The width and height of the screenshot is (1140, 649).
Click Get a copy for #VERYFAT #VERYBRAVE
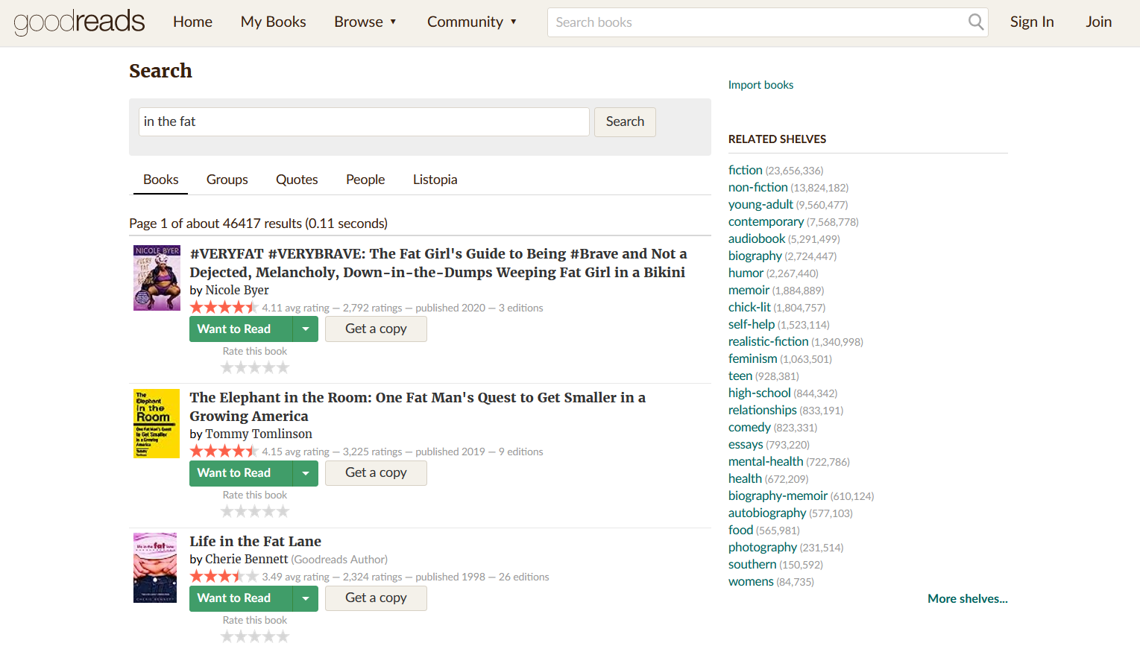point(376,329)
